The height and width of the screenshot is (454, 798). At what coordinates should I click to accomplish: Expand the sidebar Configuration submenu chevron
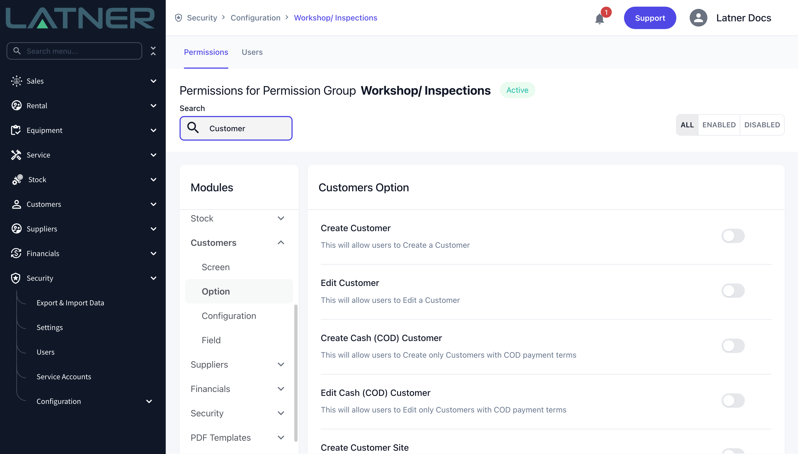pos(149,401)
